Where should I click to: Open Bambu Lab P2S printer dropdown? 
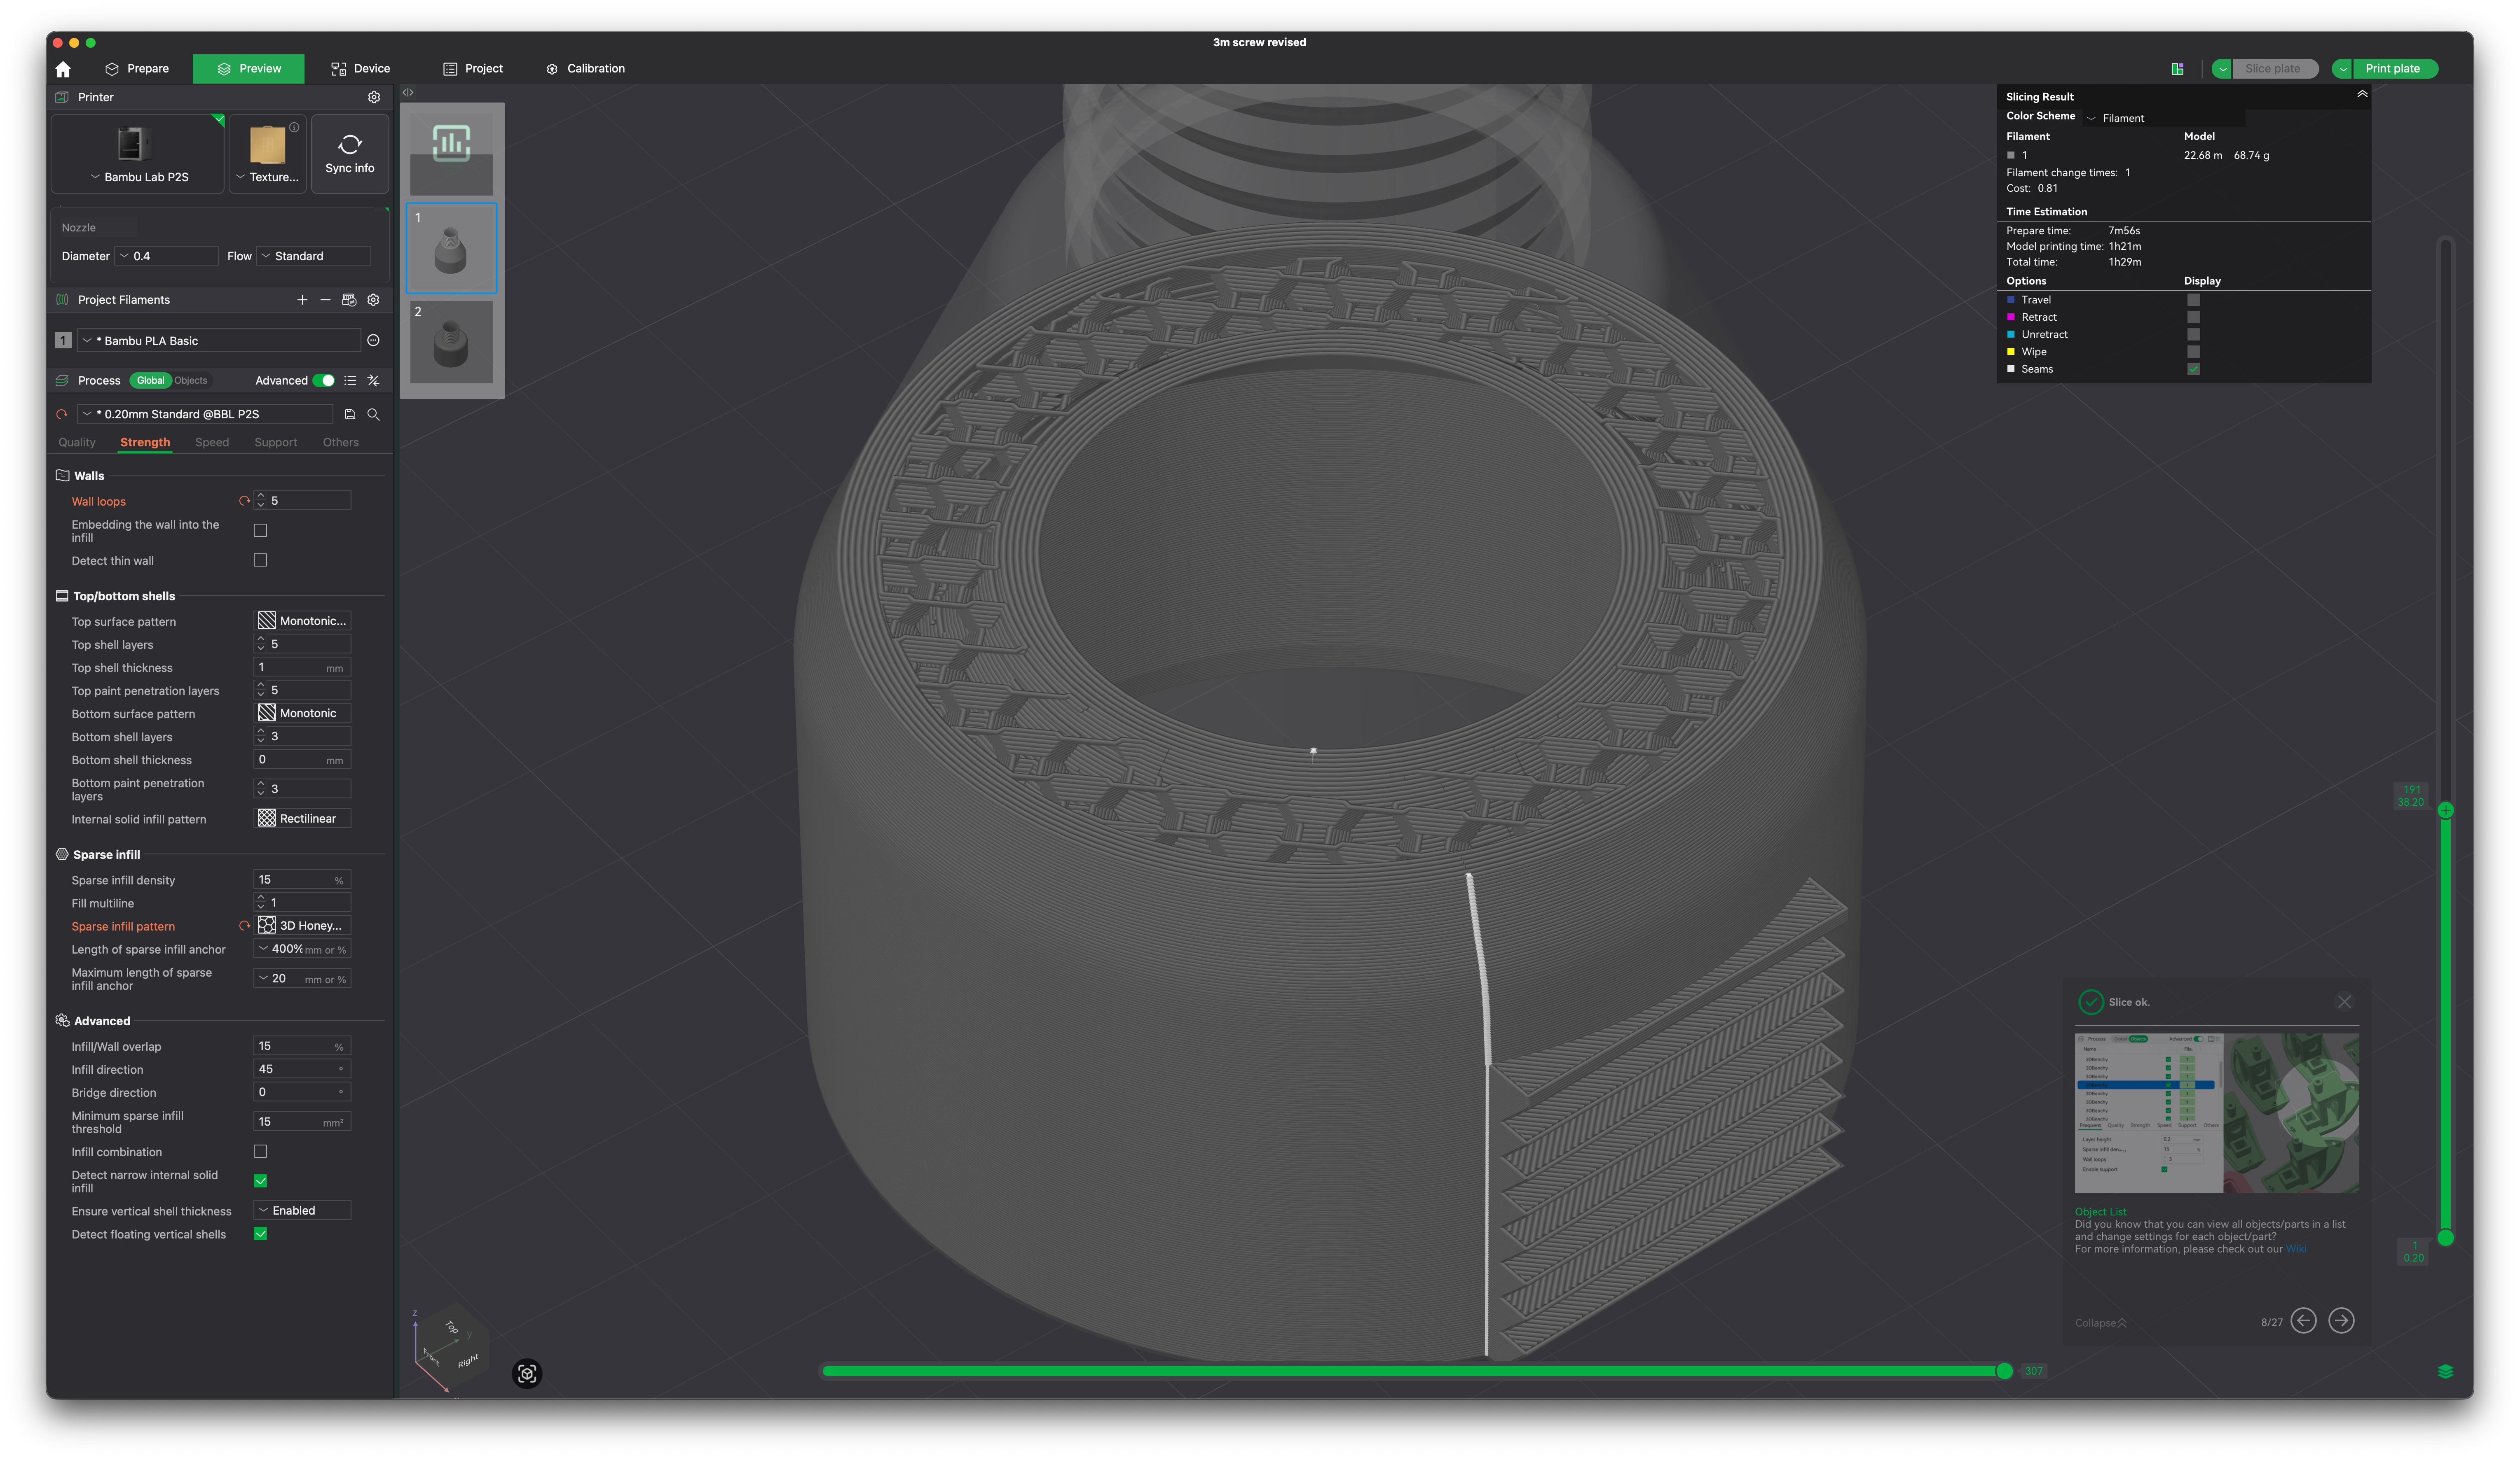pyautogui.click(x=139, y=177)
